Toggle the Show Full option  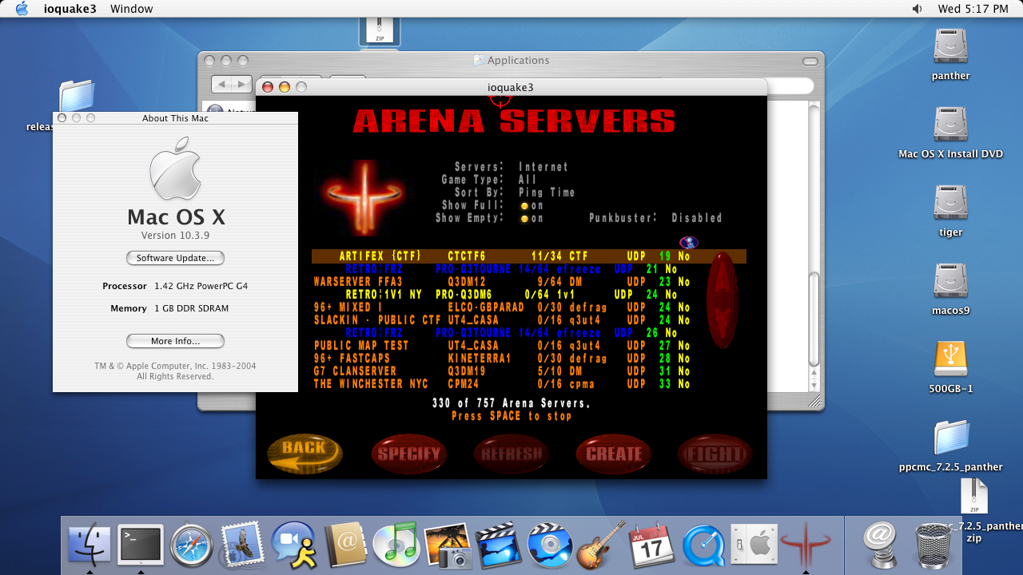point(531,205)
